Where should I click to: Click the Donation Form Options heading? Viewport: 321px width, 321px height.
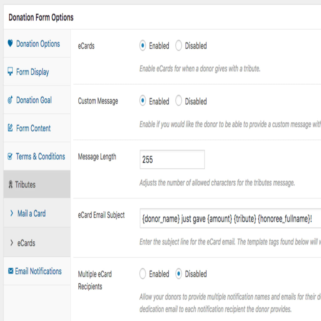click(41, 18)
